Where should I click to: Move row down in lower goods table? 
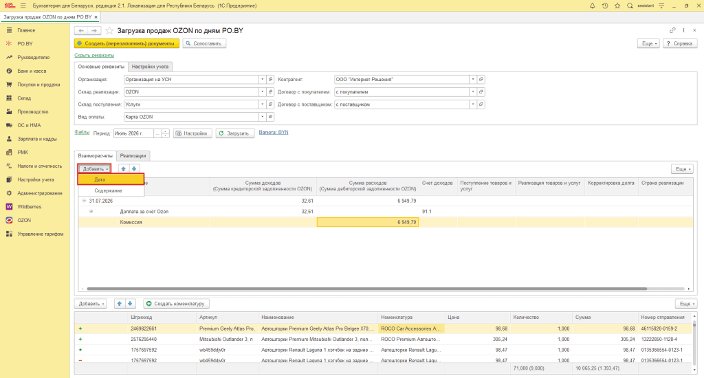130,304
